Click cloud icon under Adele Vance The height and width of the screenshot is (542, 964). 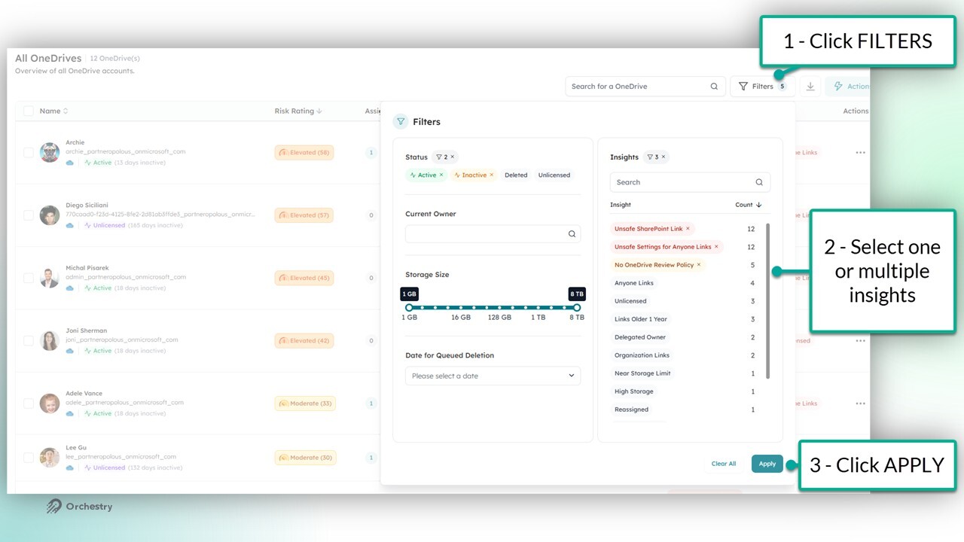point(70,413)
